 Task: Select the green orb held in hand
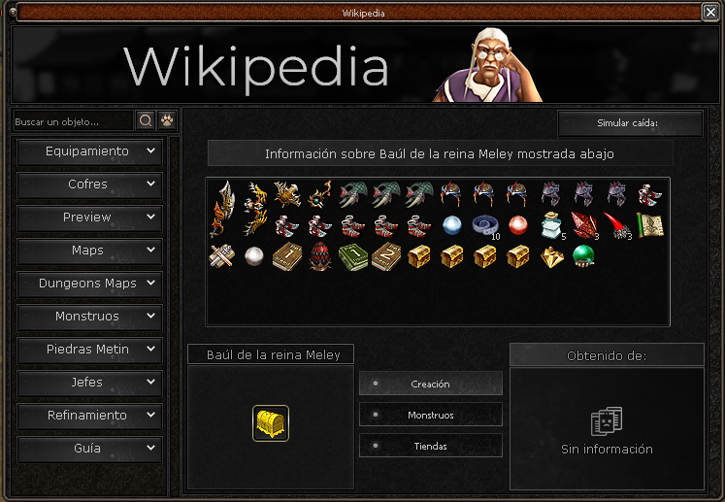click(584, 256)
